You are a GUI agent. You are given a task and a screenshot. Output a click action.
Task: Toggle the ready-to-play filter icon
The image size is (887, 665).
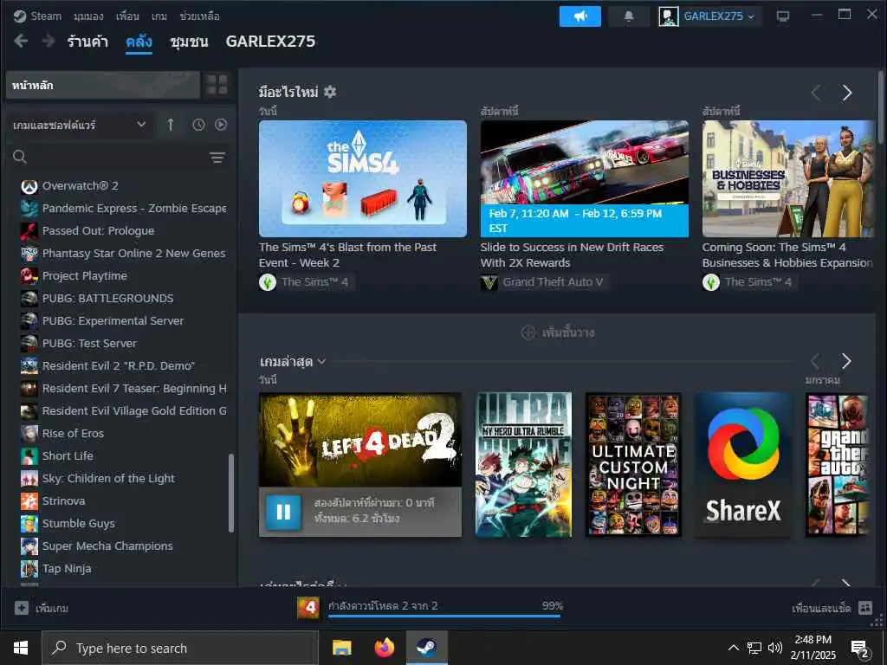pyautogui.click(x=221, y=125)
